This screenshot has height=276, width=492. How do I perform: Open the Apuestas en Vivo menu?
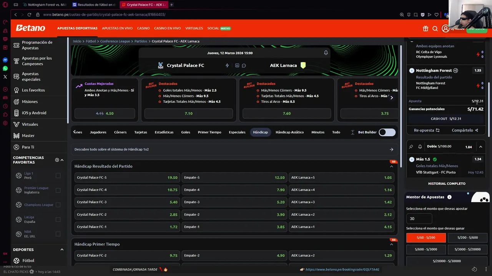tap(117, 28)
